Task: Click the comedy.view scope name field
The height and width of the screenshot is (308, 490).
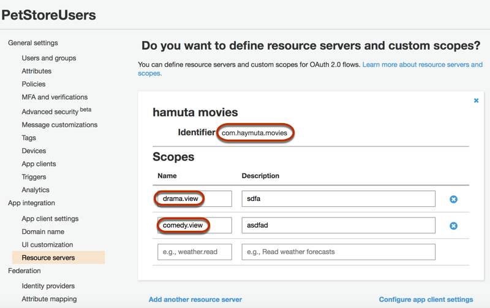Action: click(194, 225)
